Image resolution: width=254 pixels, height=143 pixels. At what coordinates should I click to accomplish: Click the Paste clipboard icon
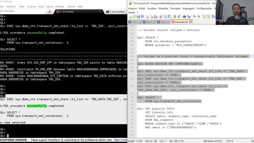169,17
